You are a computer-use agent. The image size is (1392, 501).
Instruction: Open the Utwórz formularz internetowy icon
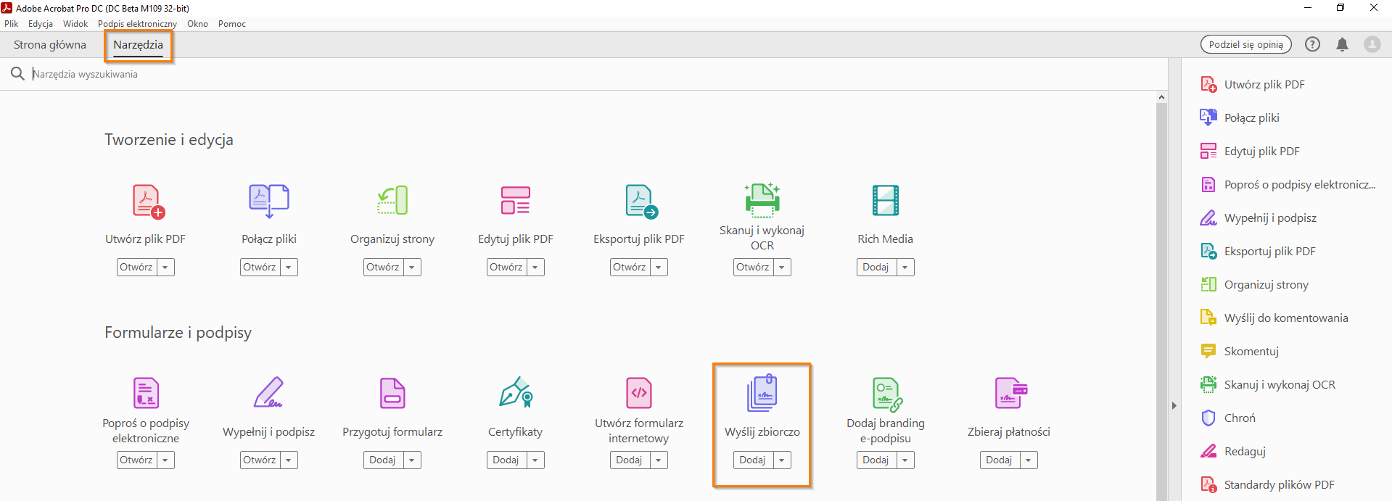tap(639, 392)
